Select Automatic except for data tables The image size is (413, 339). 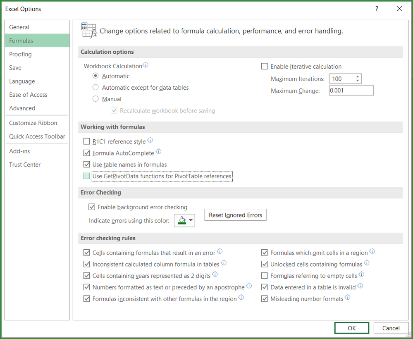[x=95, y=87]
